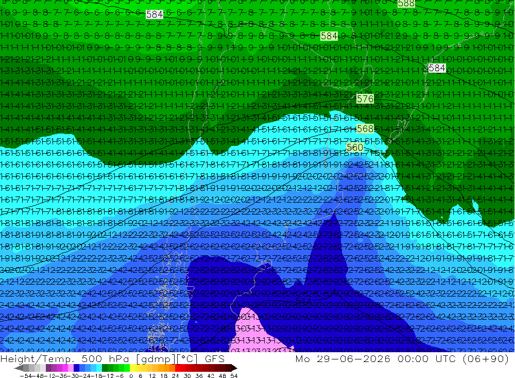
Task: Click the grey left arrow of the color scale
Action: coord(19,368)
